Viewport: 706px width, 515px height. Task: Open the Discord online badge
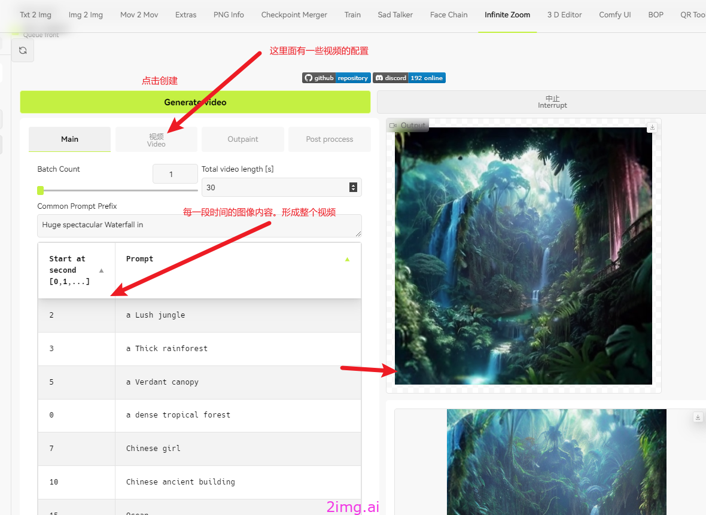point(409,78)
